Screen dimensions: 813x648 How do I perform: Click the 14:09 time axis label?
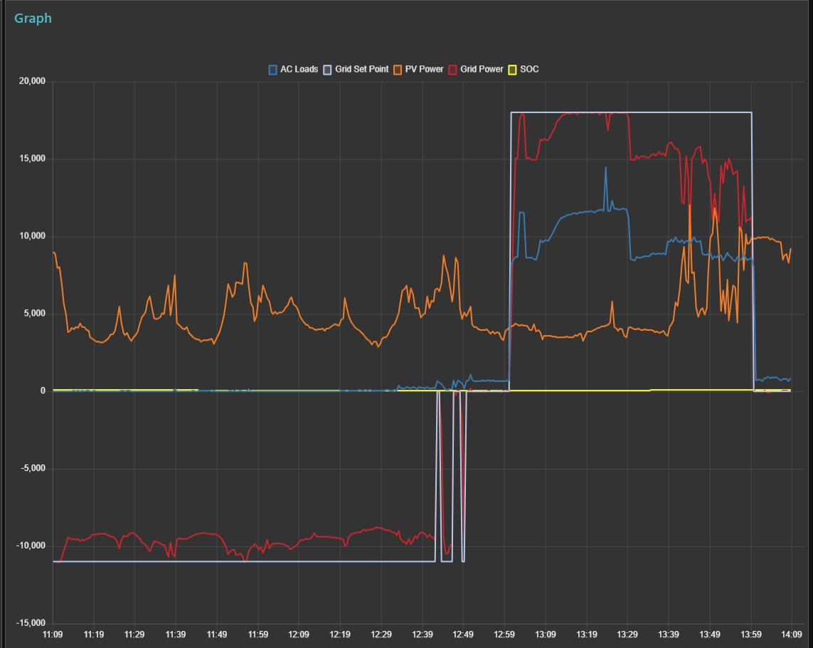pyautogui.click(x=791, y=634)
